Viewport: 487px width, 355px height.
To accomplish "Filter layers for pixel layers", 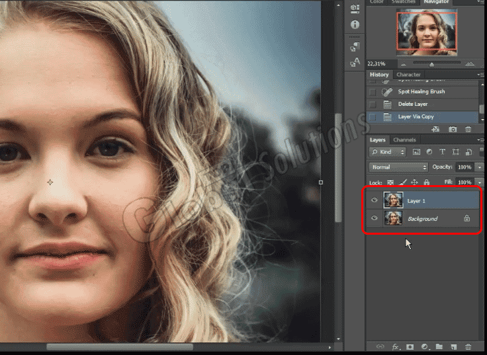I will pyautogui.click(x=416, y=152).
